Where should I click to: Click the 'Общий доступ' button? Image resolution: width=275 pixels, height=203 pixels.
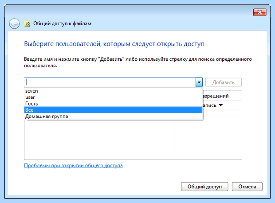click(x=204, y=187)
